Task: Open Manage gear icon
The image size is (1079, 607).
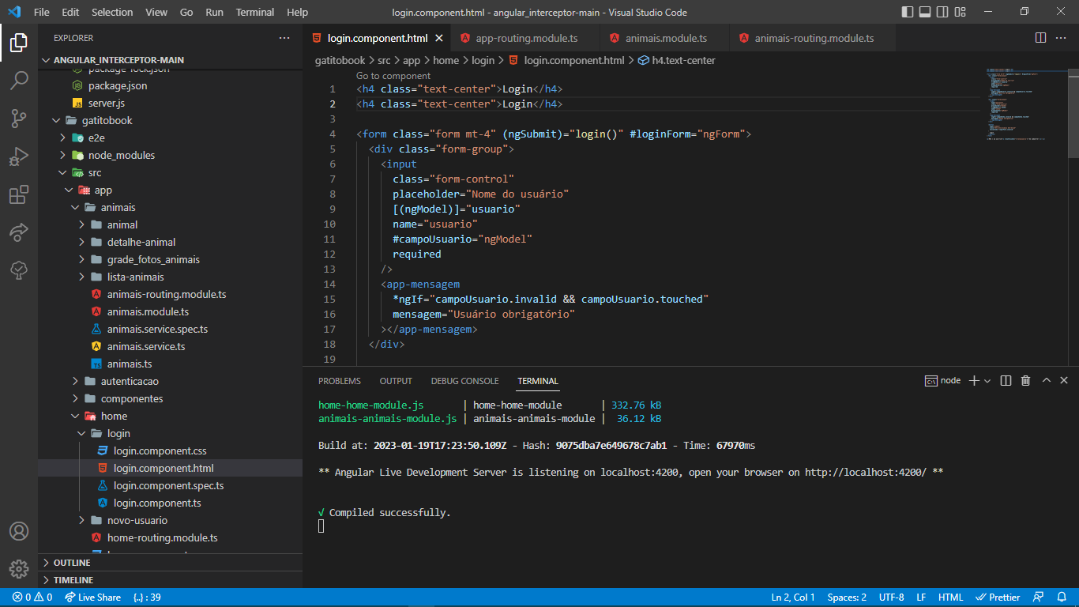Action: click(x=19, y=569)
